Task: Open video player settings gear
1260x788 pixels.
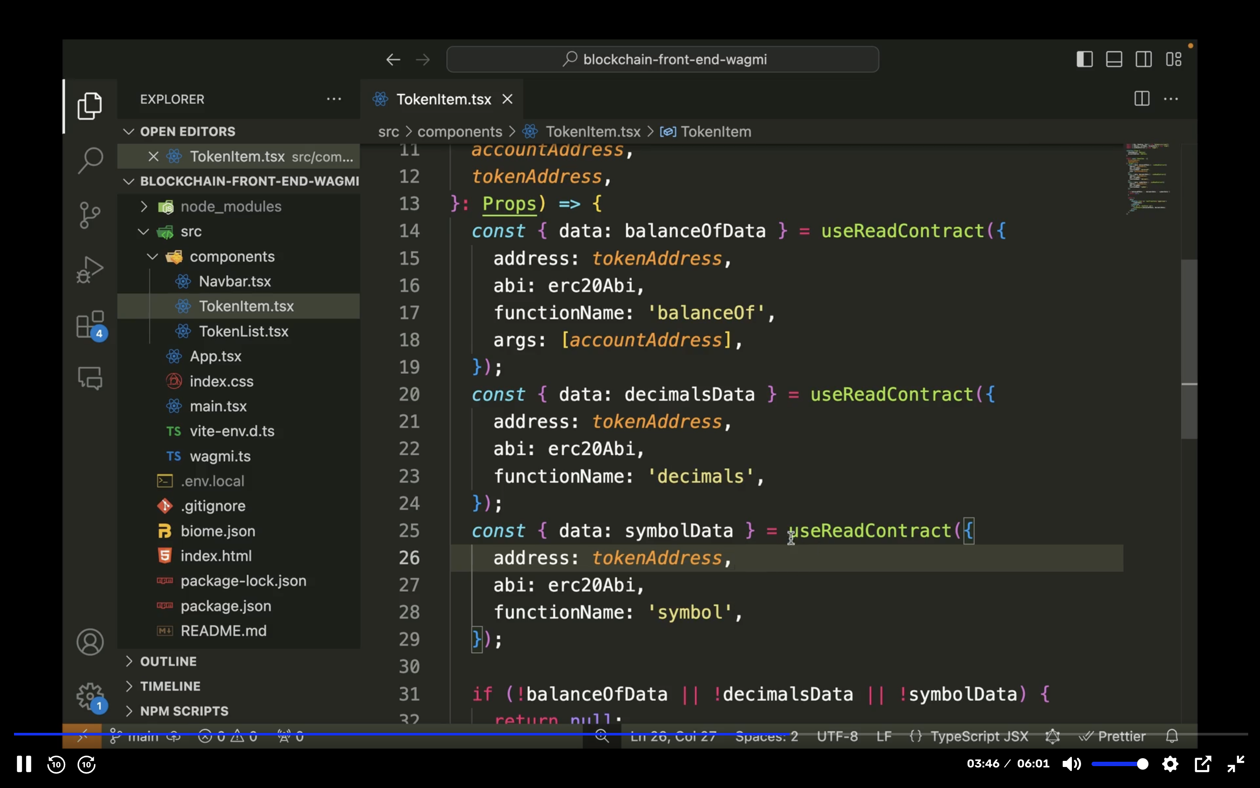Action: point(1170,764)
